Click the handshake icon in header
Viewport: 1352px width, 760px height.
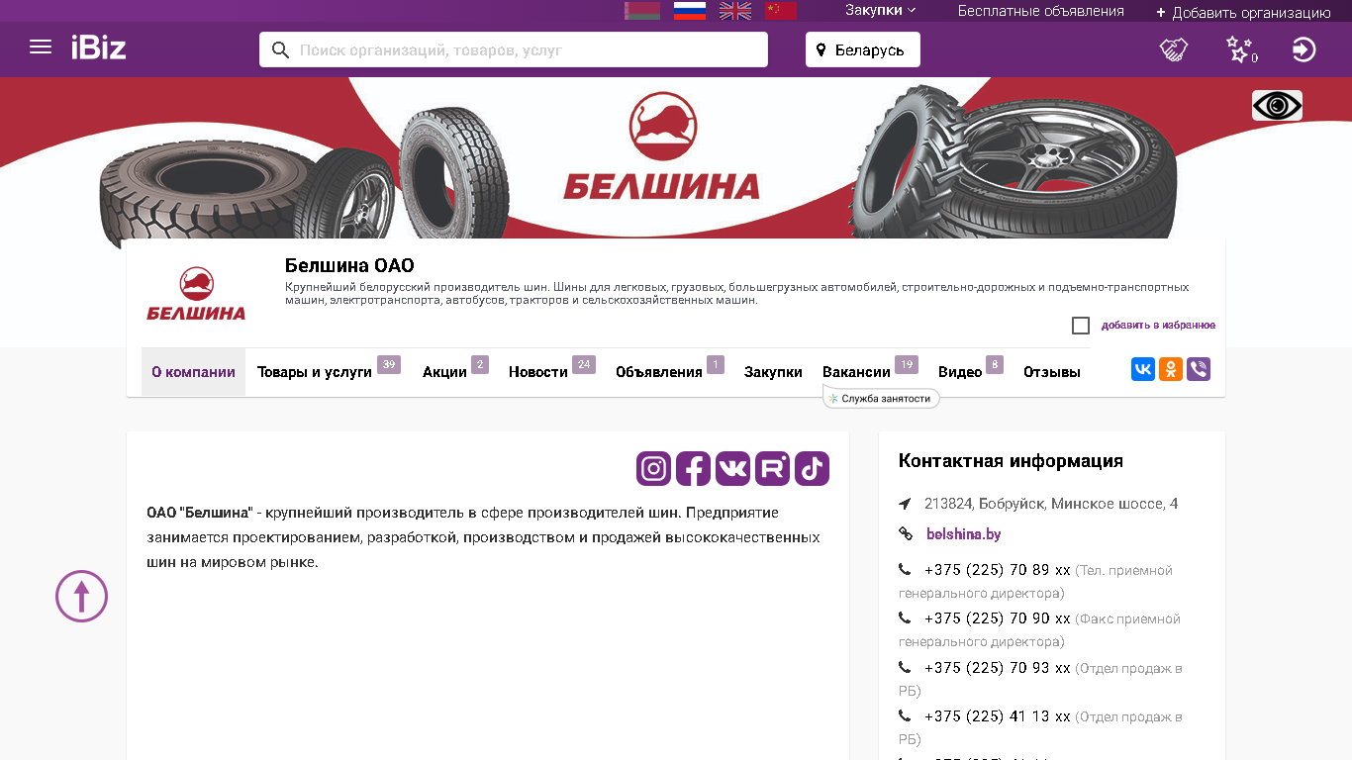tap(1174, 49)
